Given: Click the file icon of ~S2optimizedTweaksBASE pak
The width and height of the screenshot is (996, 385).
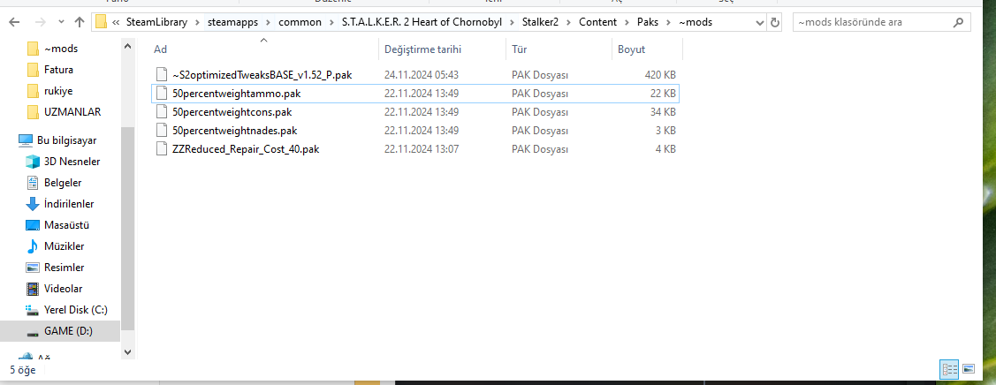Looking at the screenshot, I should pyautogui.click(x=162, y=75).
